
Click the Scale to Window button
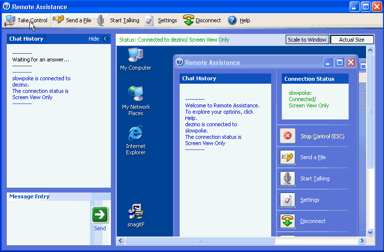click(x=307, y=40)
